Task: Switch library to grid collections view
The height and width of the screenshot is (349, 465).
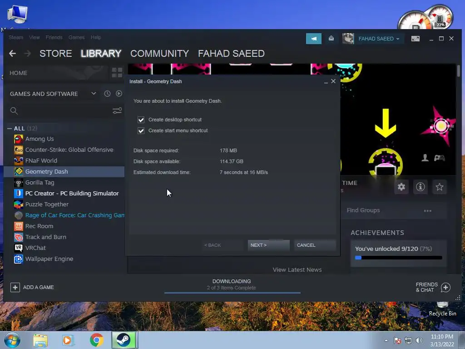Action: point(117,73)
